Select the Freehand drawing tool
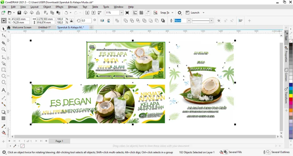The width and height of the screenshot is (293, 156). (x=3, y=57)
